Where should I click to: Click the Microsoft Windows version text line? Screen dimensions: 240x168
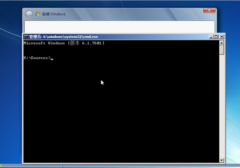tap(64, 43)
